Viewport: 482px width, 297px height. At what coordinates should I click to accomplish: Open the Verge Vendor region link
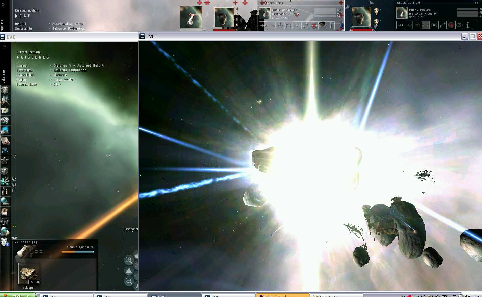(64, 80)
